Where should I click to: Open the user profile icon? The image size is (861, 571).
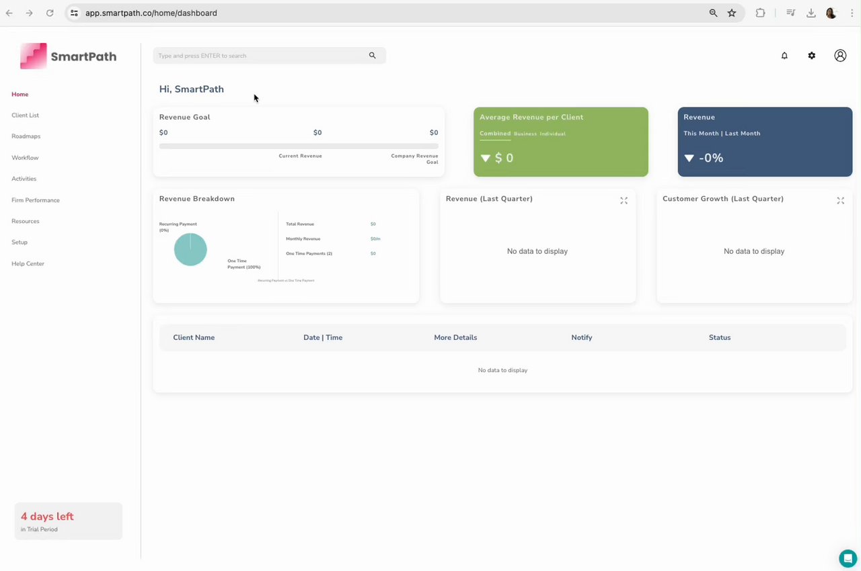coord(840,56)
